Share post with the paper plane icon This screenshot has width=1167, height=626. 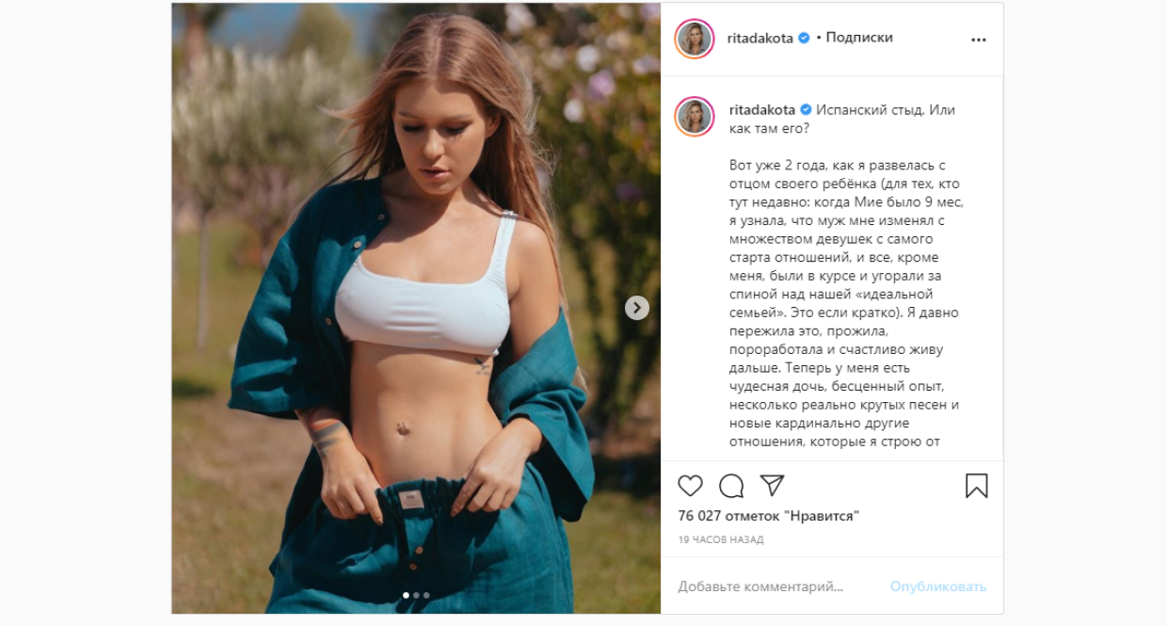click(x=772, y=485)
